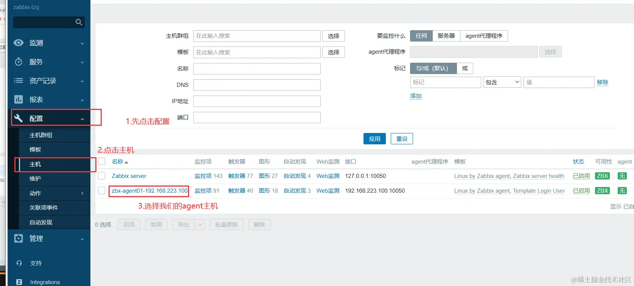Click the 移除 tag link

click(603, 82)
